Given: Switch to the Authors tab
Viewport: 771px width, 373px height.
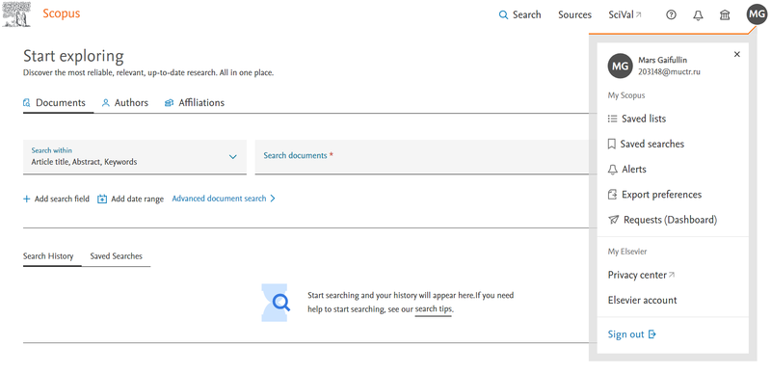Looking at the screenshot, I should tap(124, 103).
